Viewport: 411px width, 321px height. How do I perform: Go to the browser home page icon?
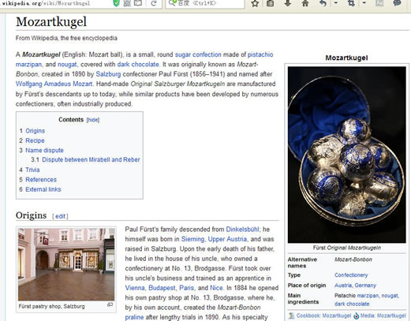[305, 3]
